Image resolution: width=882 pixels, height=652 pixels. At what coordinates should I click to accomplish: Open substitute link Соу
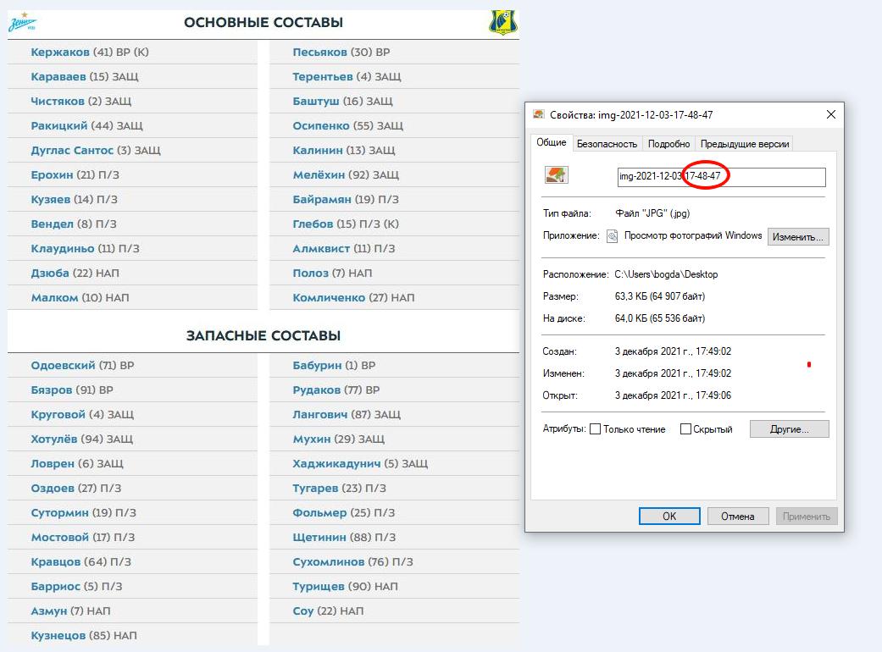tap(302, 611)
